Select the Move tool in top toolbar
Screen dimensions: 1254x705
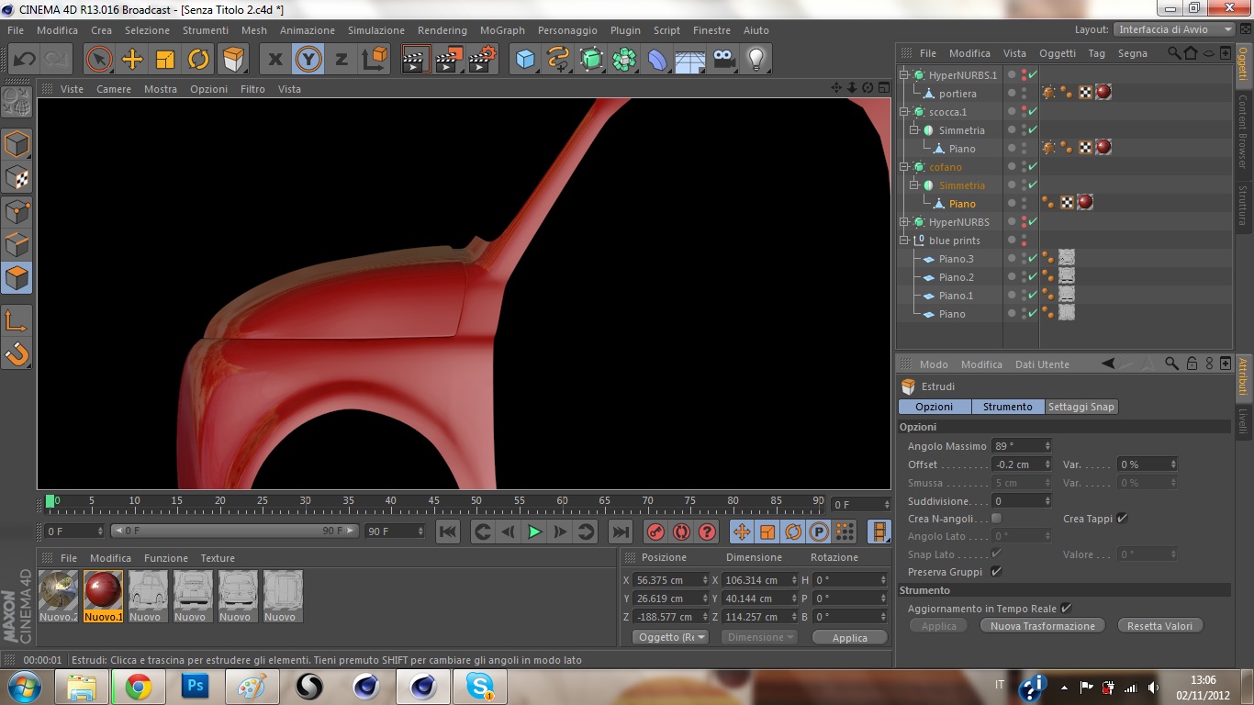click(132, 60)
